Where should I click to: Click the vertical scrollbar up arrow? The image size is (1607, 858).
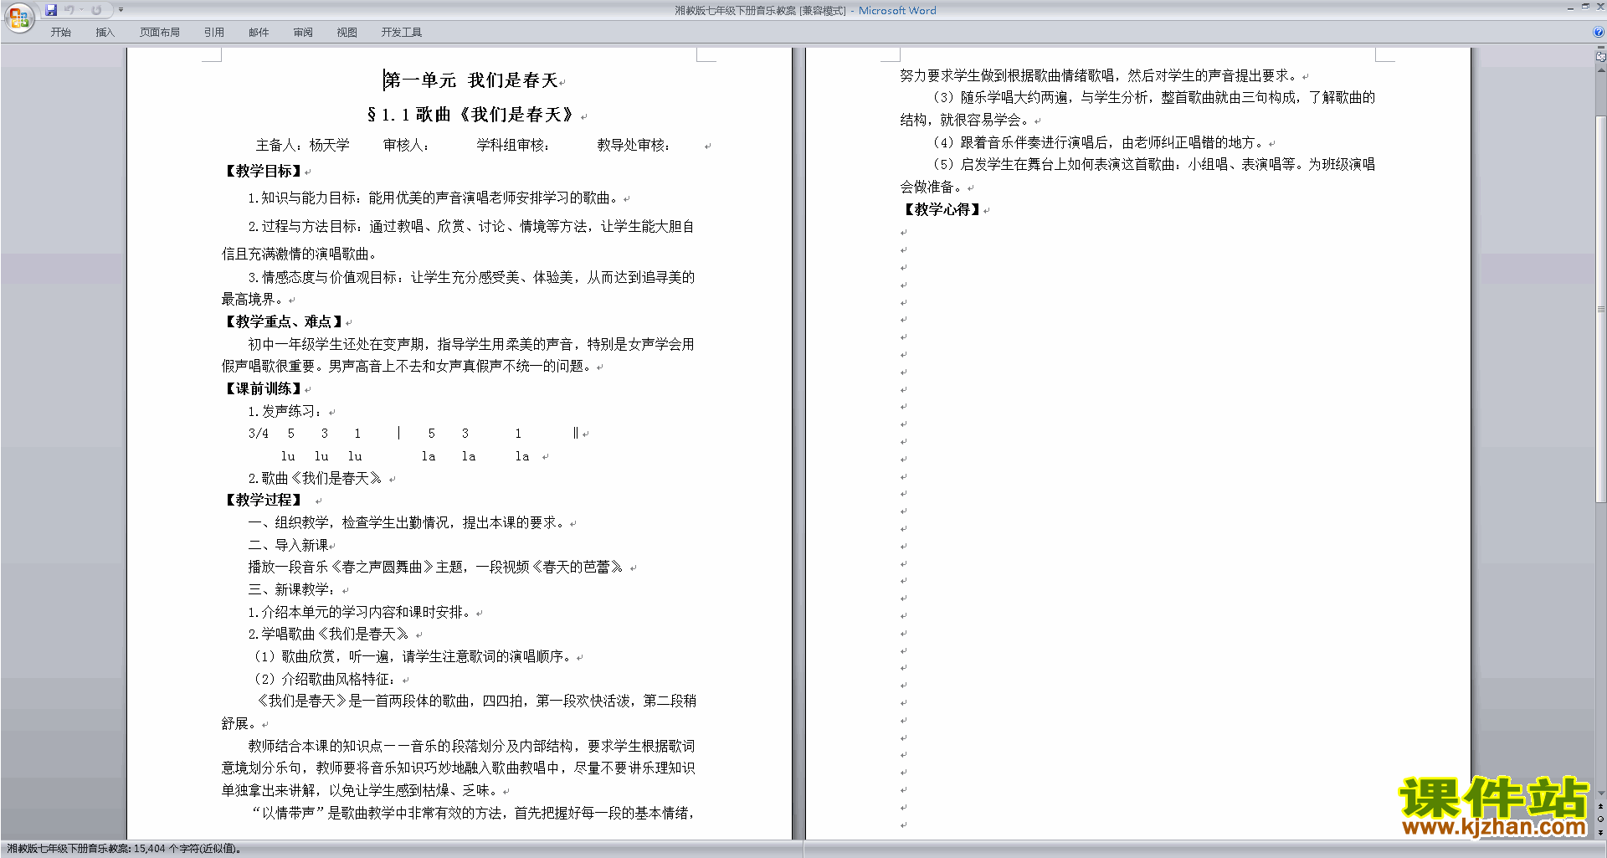(1601, 70)
